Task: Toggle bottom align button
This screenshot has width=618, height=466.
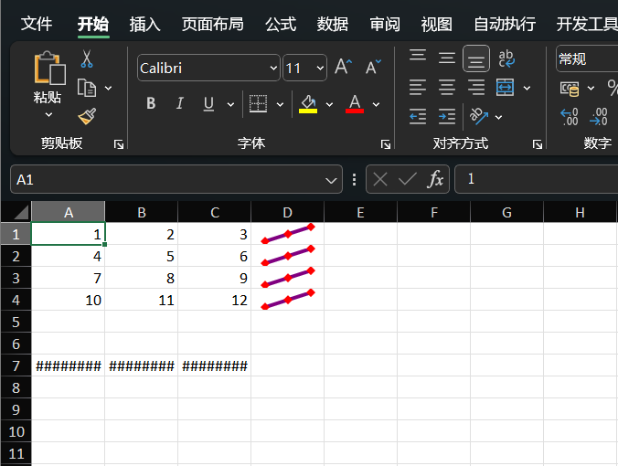Action: point(476,58)
